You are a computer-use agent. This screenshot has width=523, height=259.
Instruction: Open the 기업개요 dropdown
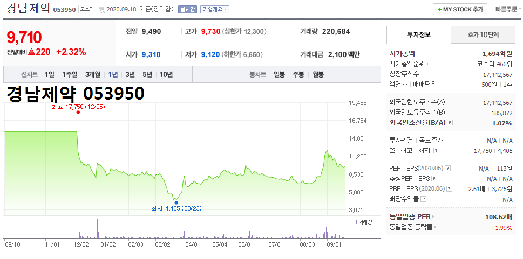214,9
